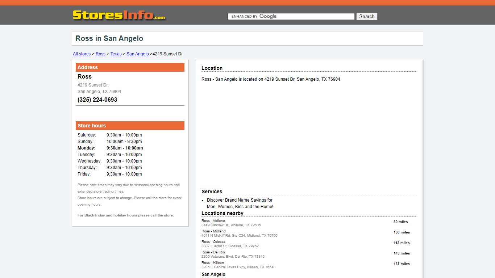The width and height of the screenshot is (495, 278).
Task: Open the Ross breadcrumb link
Action: pyautogui.click(x=100, y=54)
